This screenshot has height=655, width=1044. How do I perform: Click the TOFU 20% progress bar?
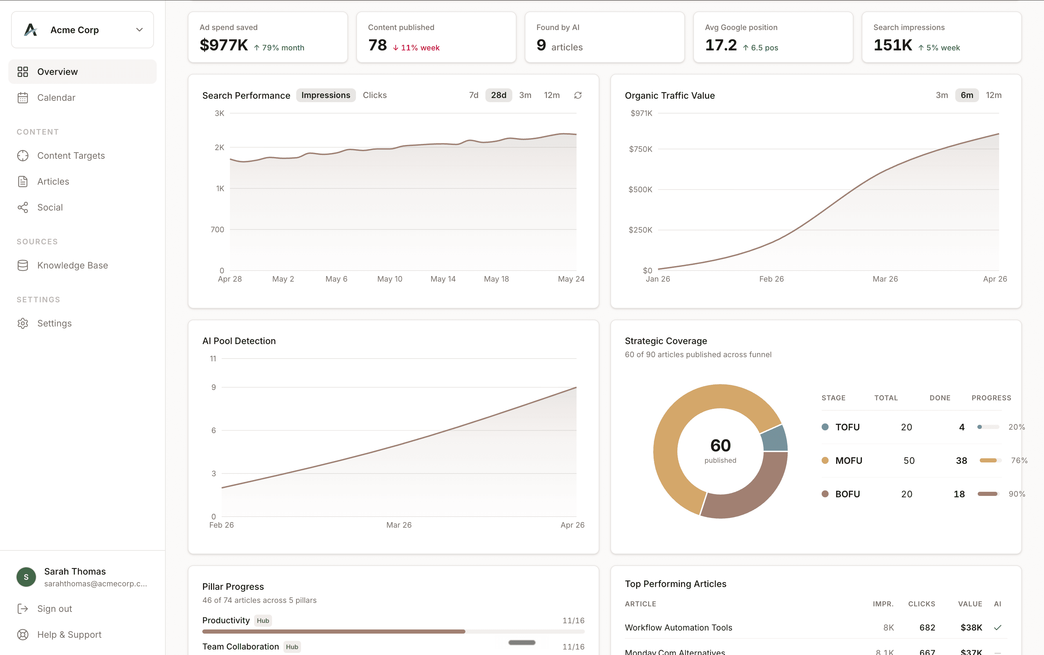click(988, 427)
